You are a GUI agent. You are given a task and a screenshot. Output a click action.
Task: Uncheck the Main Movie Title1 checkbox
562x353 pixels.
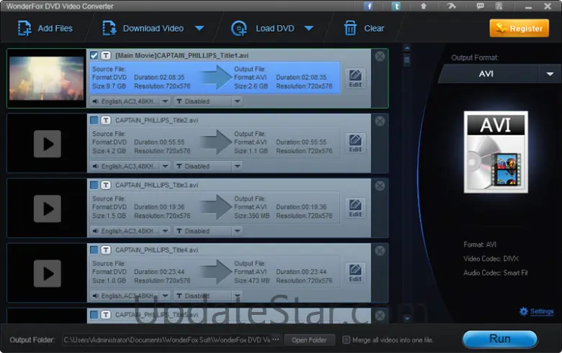coord(94,55)
